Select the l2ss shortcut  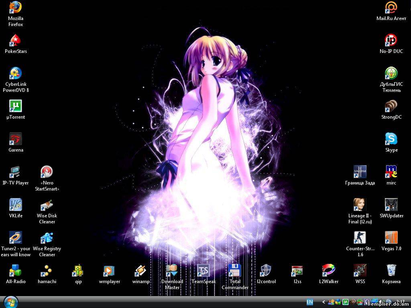tap(297, 271)
